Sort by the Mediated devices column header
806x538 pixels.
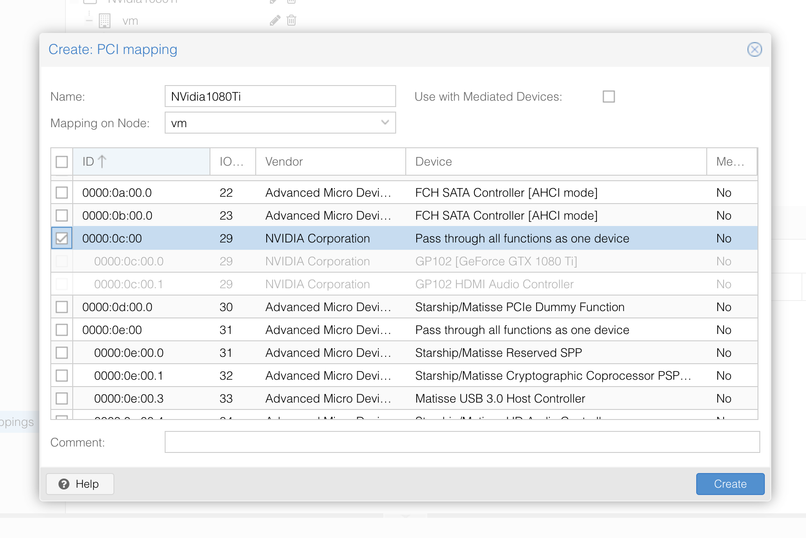pyautogui.click(x=732, y=161)
